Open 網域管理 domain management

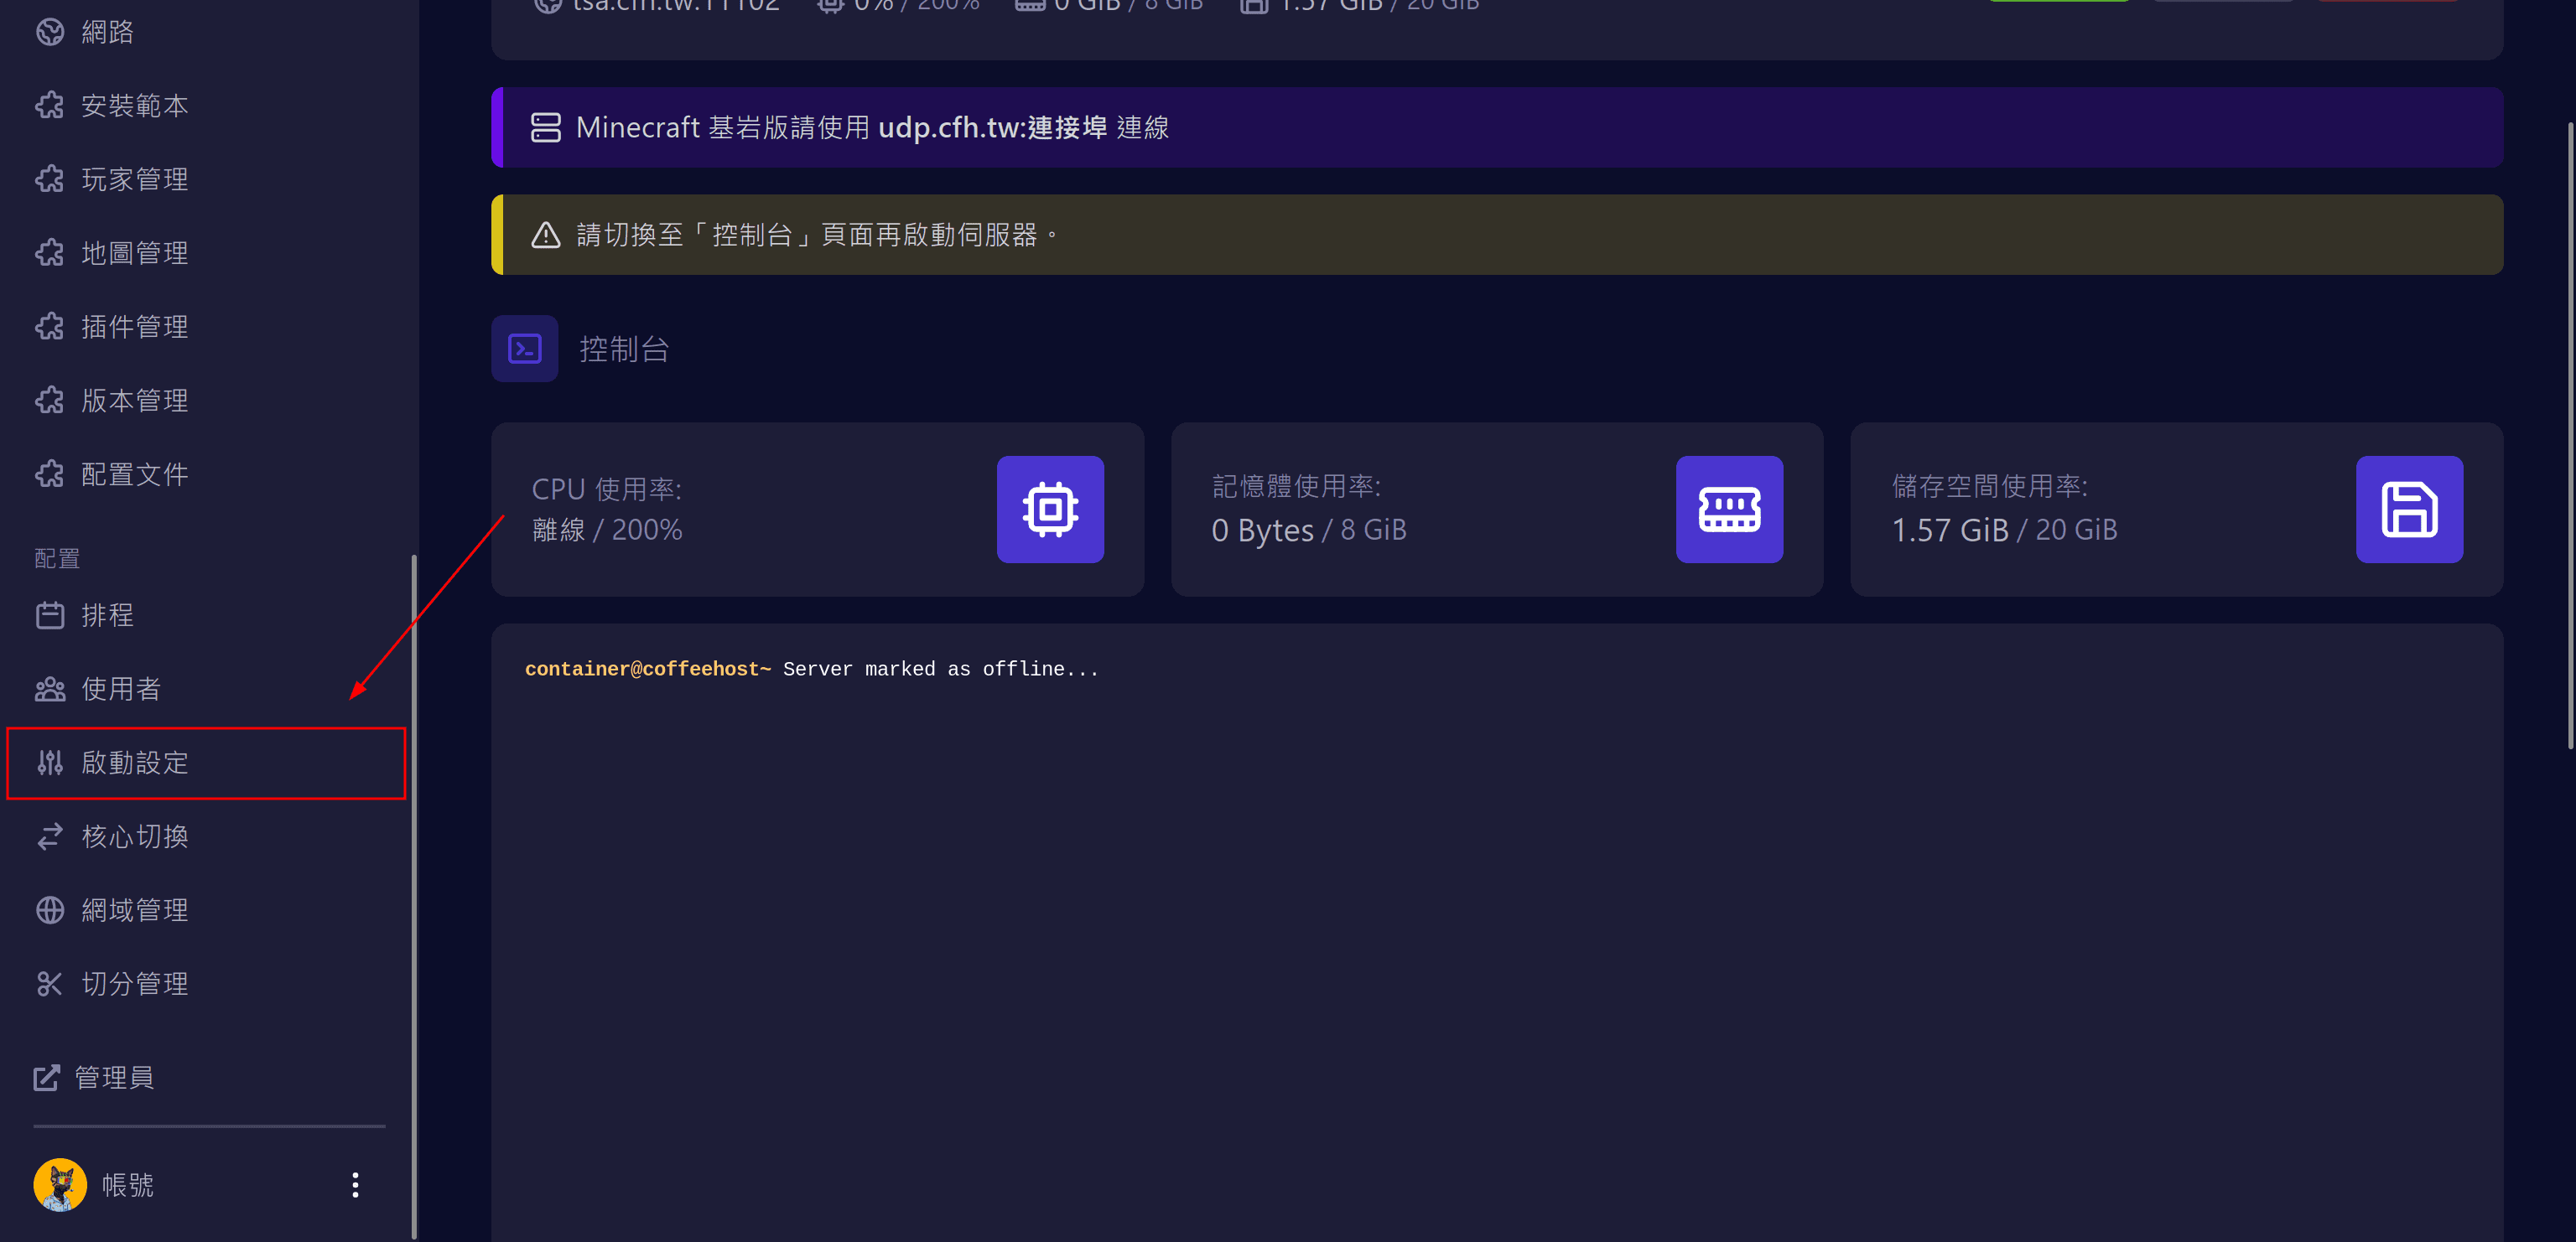134,910
